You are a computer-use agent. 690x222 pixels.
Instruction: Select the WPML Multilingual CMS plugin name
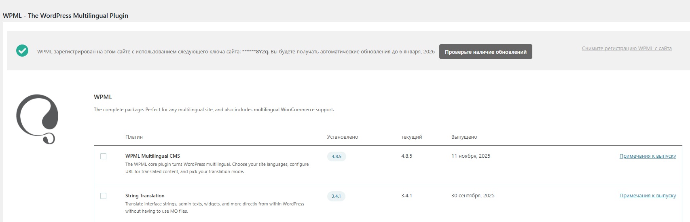[x=152, y=156]
